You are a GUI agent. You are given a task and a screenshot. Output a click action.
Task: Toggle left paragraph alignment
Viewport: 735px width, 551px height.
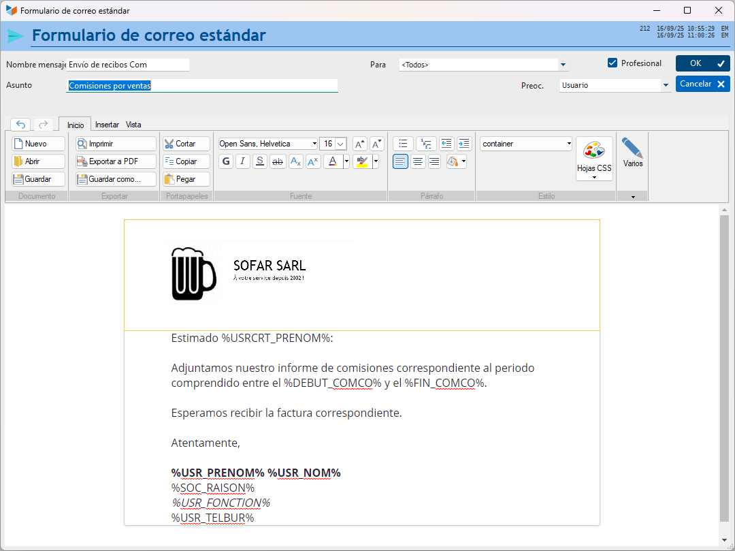400,161
